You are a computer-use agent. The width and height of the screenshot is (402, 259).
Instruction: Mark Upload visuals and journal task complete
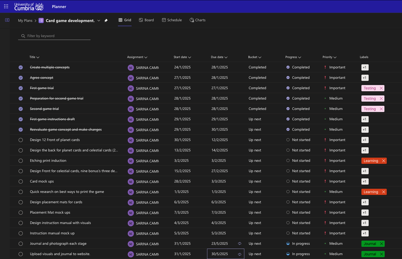(x=21, y=254)
